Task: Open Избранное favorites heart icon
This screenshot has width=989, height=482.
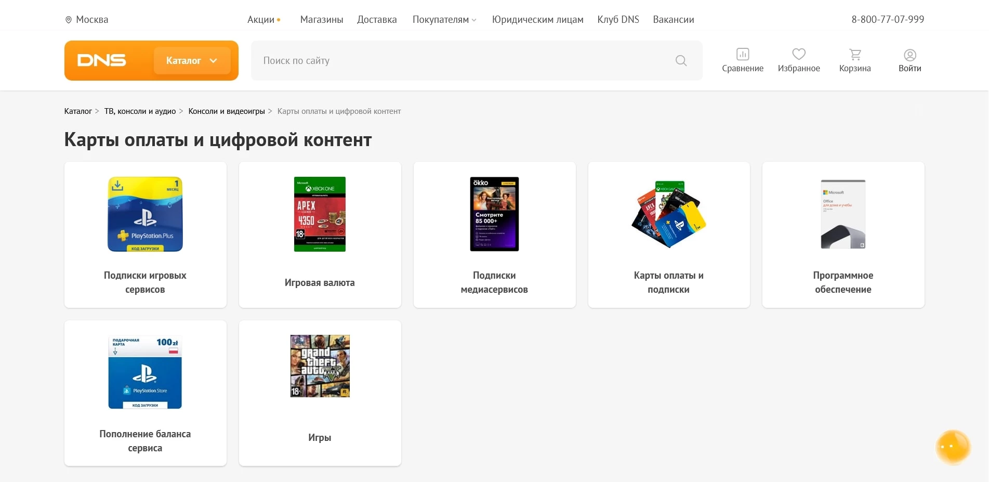Action: 798,55
